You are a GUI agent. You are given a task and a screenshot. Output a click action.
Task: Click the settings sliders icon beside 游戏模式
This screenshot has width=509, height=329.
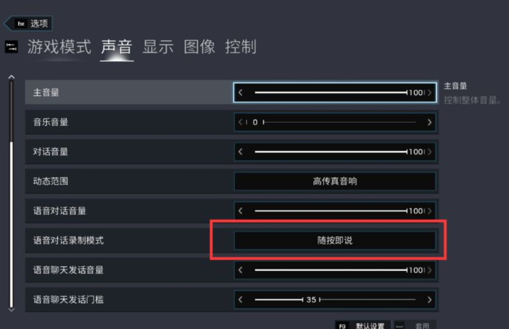11,47
